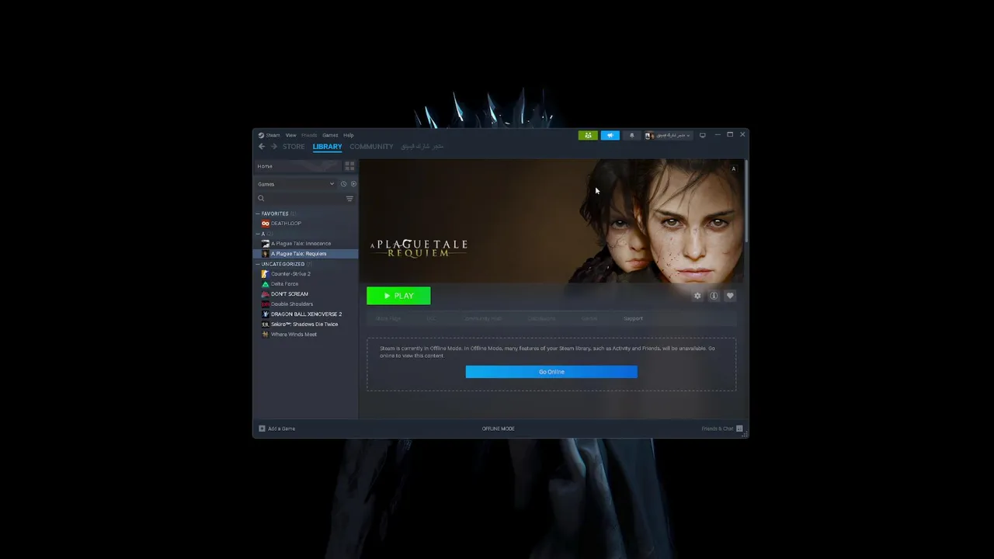This screenshot has width=994, height=559.
Task: Open the Steam menu
Action: tap(269, 135)
